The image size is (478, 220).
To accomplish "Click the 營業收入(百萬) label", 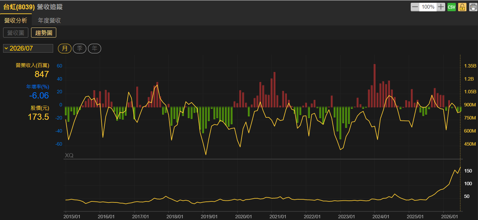I will point(32,65).
